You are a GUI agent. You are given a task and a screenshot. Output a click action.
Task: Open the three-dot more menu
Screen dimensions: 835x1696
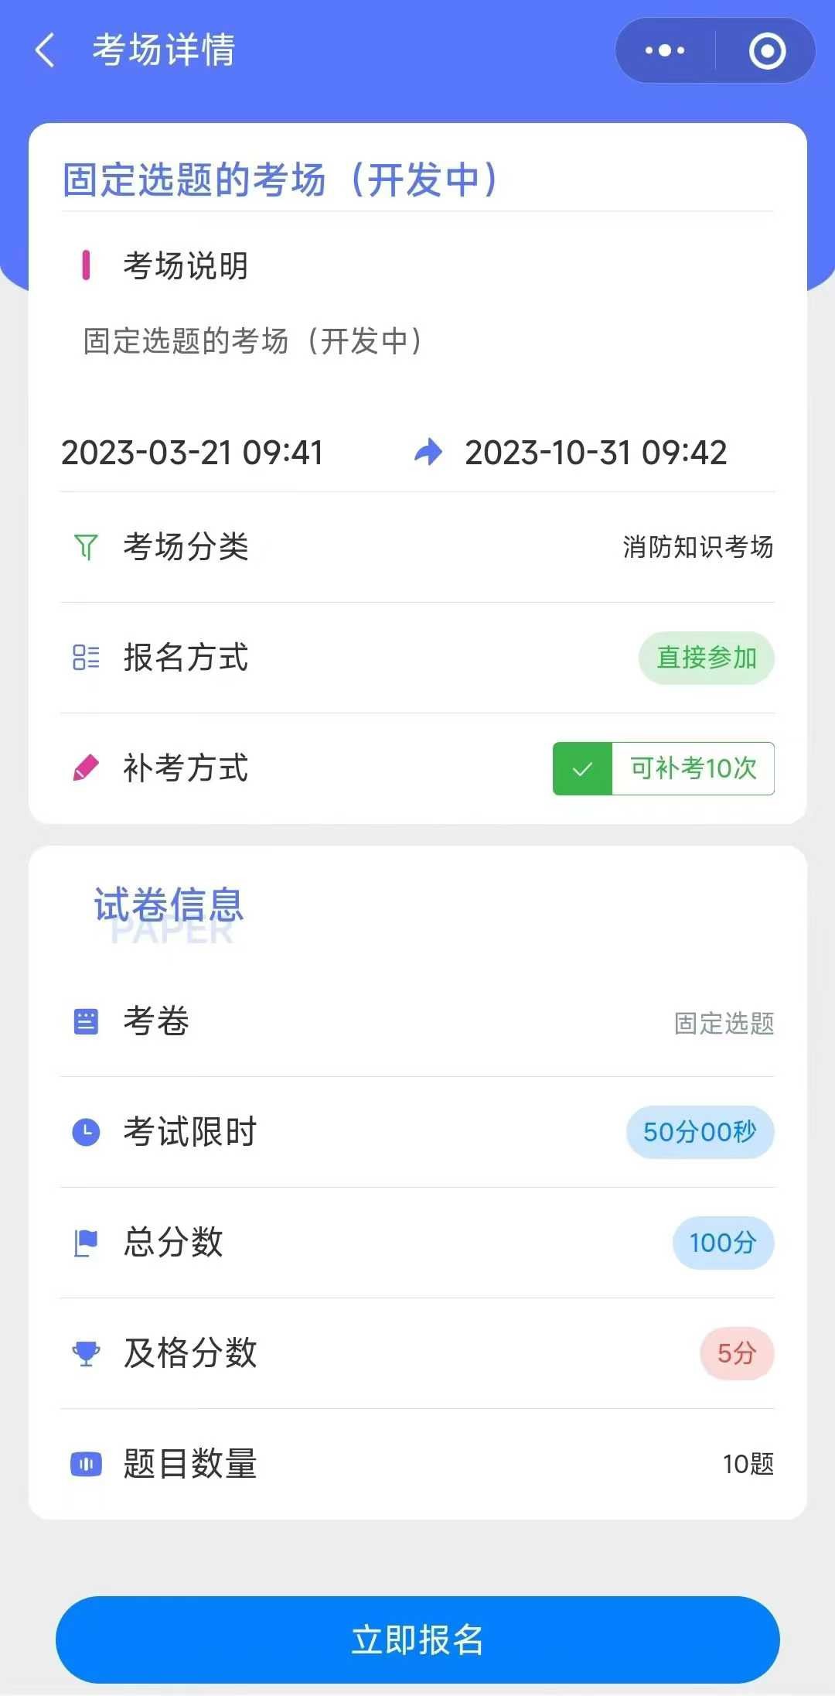click(665, 51)
